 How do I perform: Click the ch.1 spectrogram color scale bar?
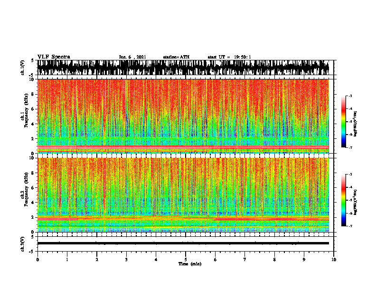tap(343, 122)
